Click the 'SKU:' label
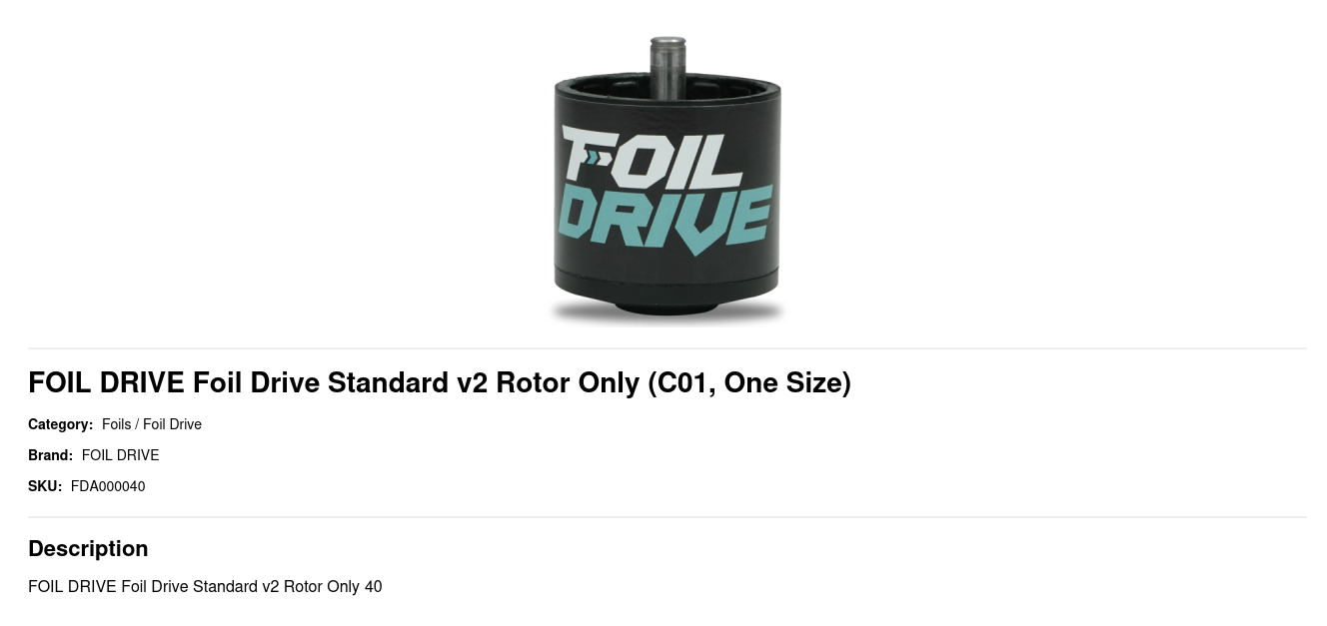 (45, 486)
